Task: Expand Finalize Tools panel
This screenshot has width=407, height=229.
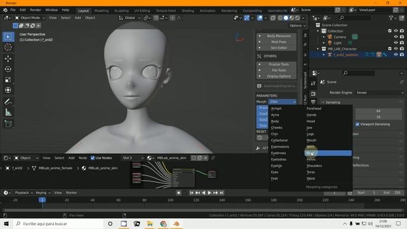Action: point(277,64)
